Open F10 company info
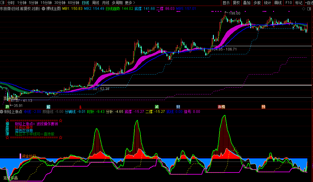 (289, 3)
